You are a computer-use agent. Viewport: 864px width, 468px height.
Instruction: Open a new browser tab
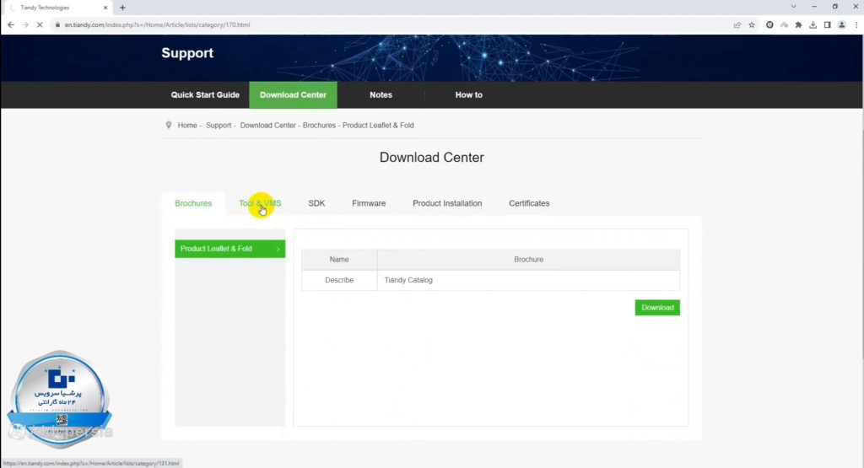pyautogui.click(x=122, y=8)
